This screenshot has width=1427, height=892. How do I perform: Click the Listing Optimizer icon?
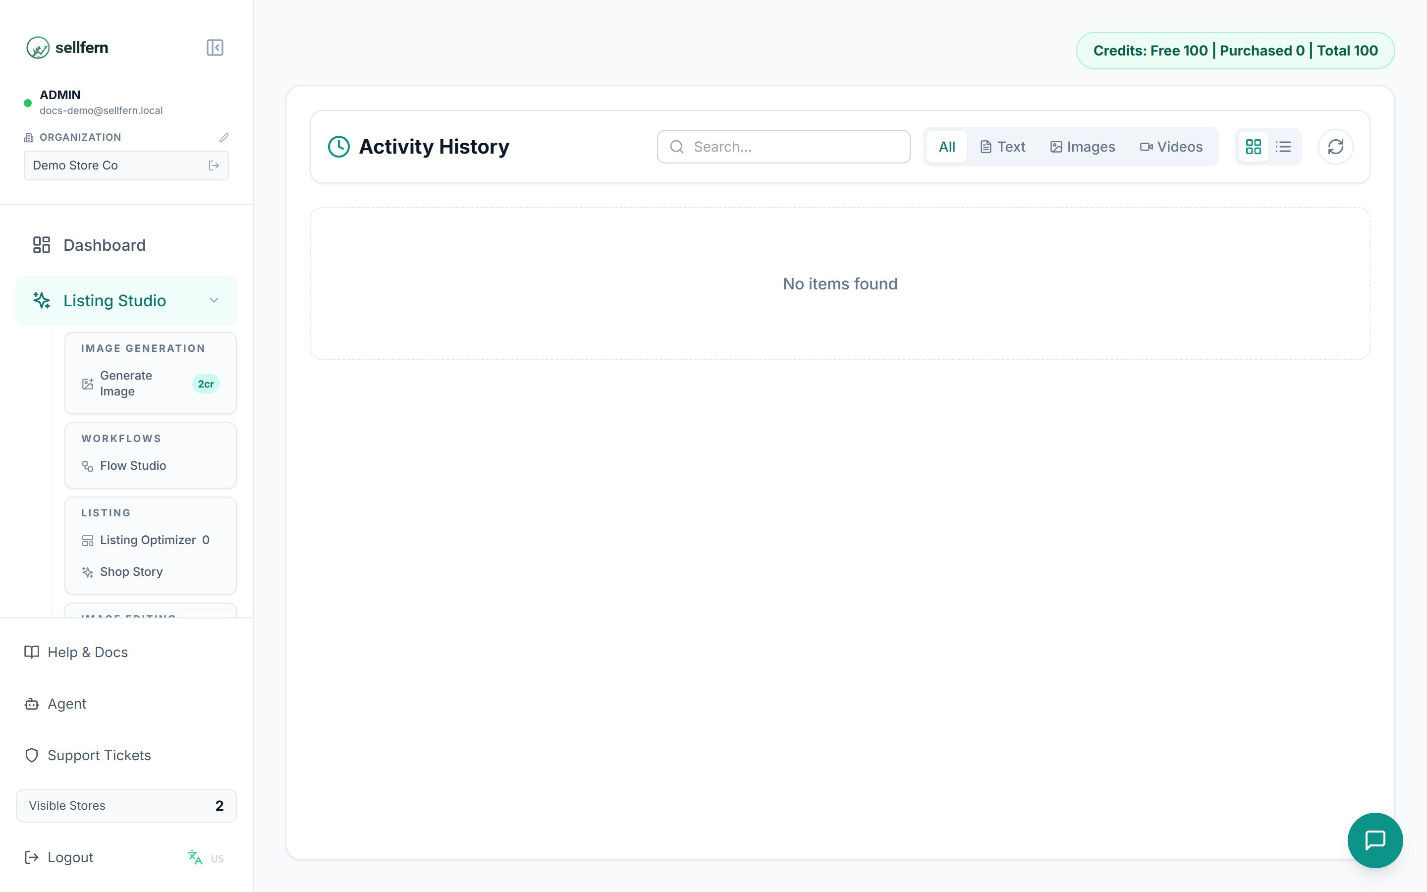point(88,541)
